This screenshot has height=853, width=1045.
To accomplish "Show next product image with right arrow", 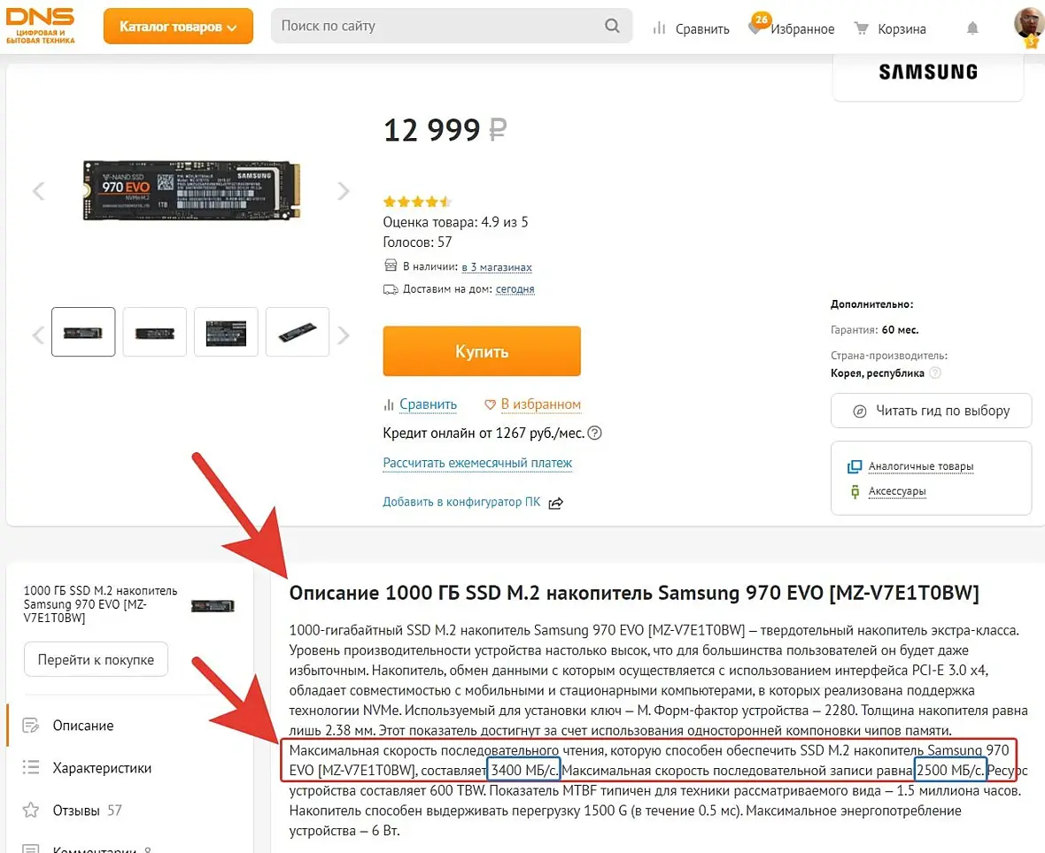I will (344, 191).
